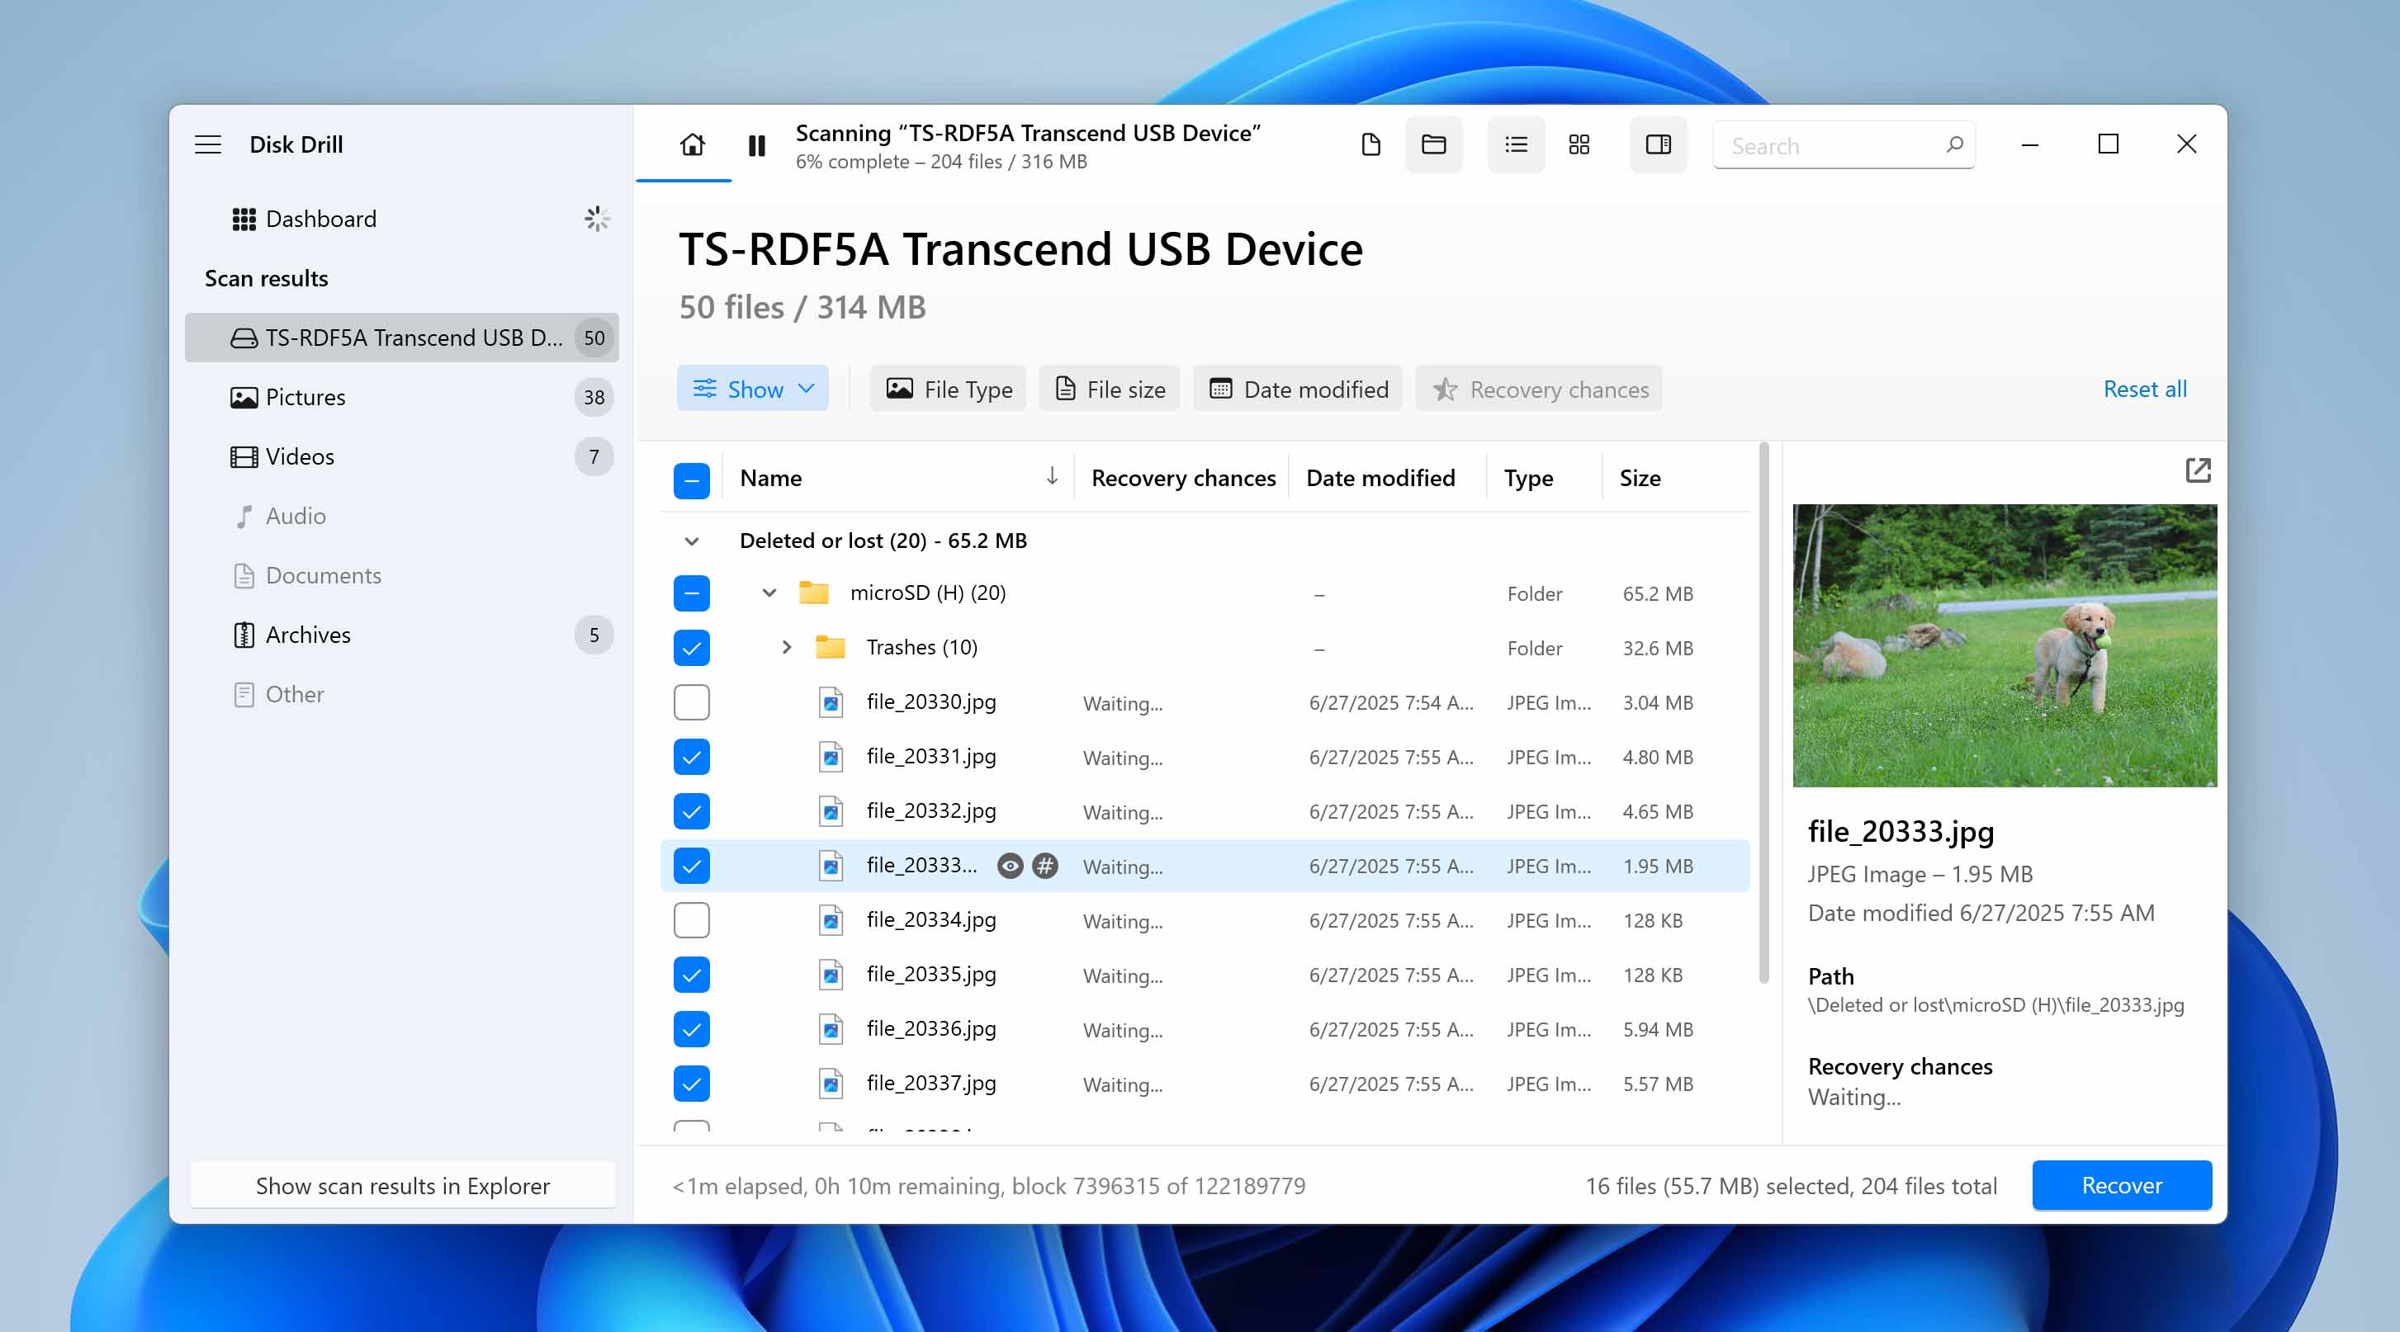Open the Show filter dropdown
Screen dimensions: 2400x1332
click(753, 389)
